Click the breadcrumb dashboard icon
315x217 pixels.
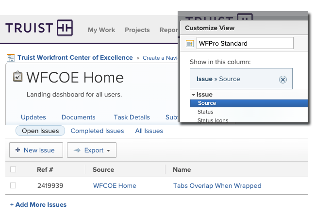11,58
